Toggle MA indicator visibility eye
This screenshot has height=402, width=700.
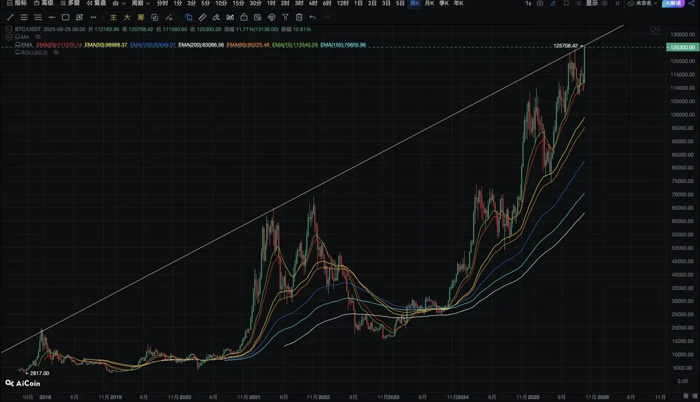[x=37, y=37]
